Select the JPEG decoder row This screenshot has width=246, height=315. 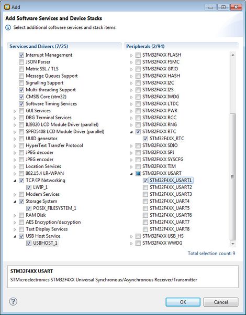click(39, 152)
